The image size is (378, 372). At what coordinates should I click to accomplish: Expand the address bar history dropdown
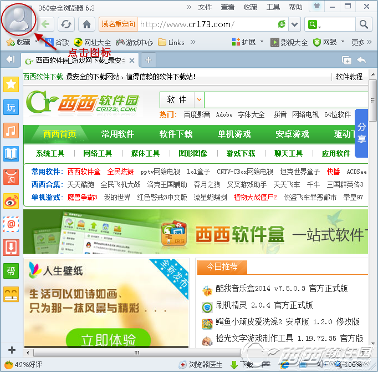click(x=295, y=24)
